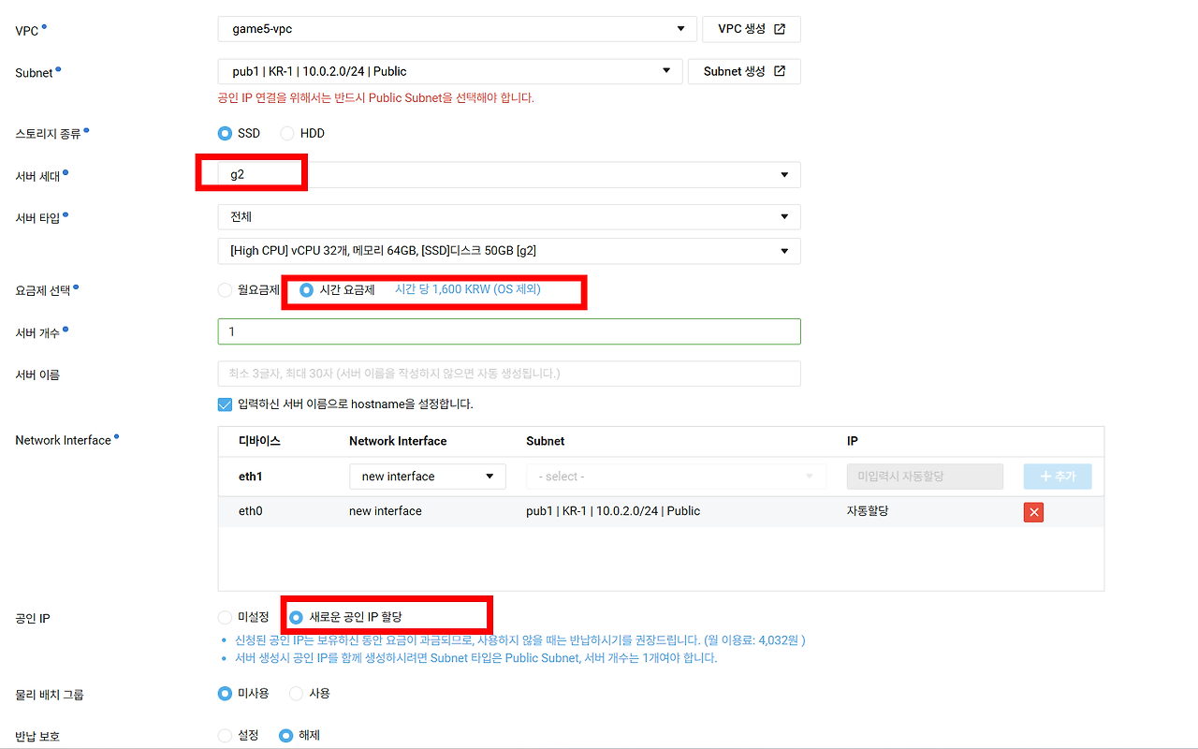Open the 서버 세대 dropdown showing g2

(x=509, y=175)
